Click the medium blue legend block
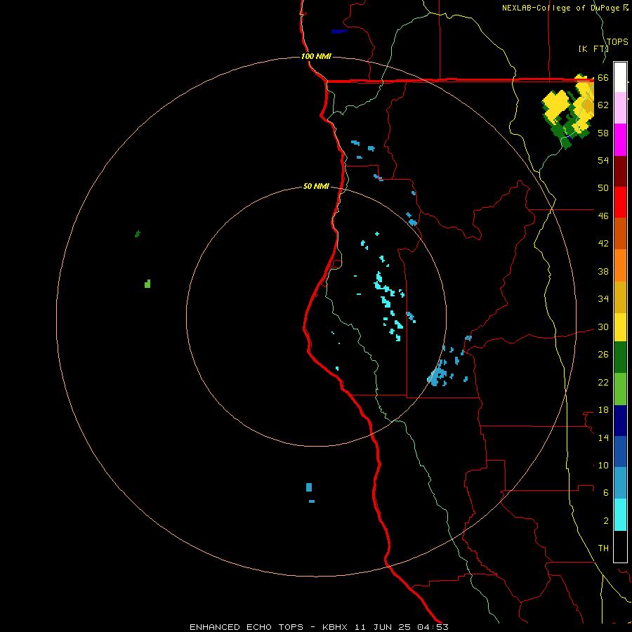This screenshot has width=632, height=632. click(620, 452)
